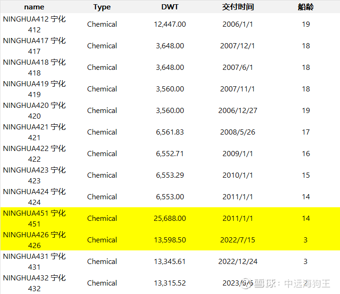Click the "name" column header
This screenshot has width=340, height=294.
[34, 7]
